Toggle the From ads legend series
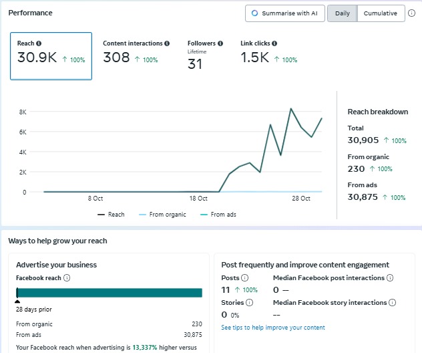422x353 pixels. [x=218, y=215]
